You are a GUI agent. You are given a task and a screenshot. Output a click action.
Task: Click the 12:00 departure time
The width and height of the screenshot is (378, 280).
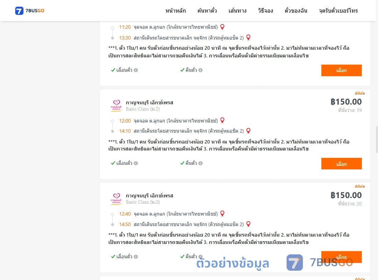click(x=125, y=121)
